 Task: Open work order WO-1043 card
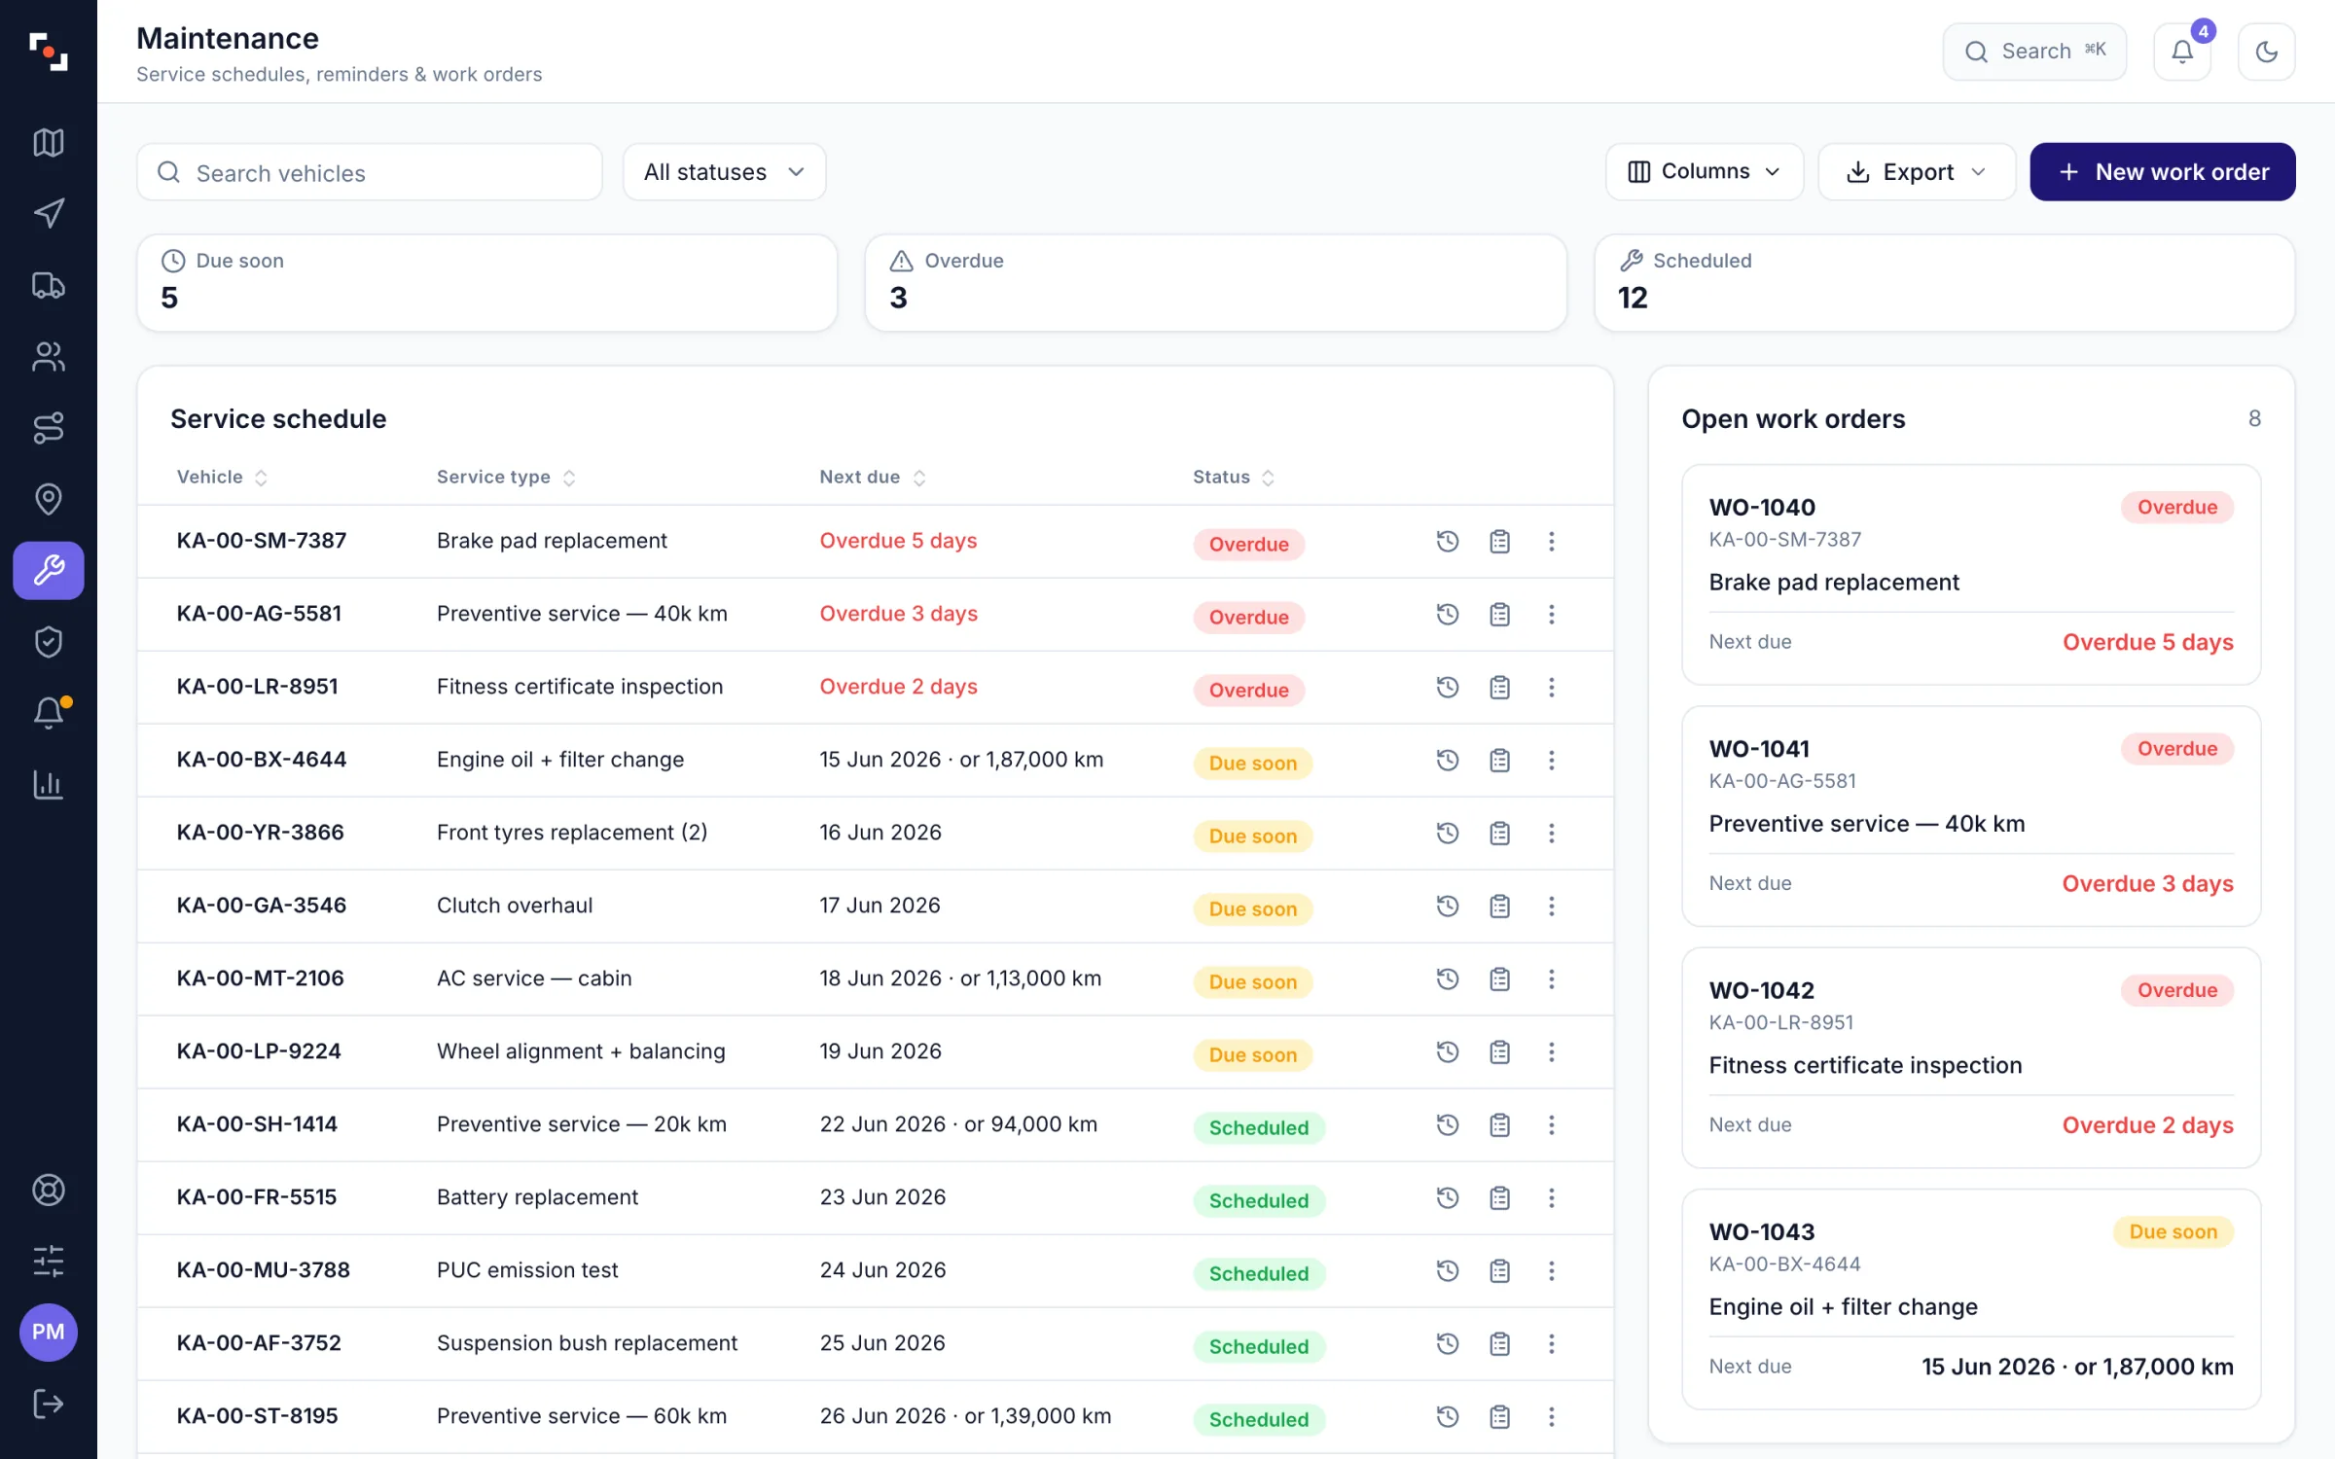coord(1971,1299)
